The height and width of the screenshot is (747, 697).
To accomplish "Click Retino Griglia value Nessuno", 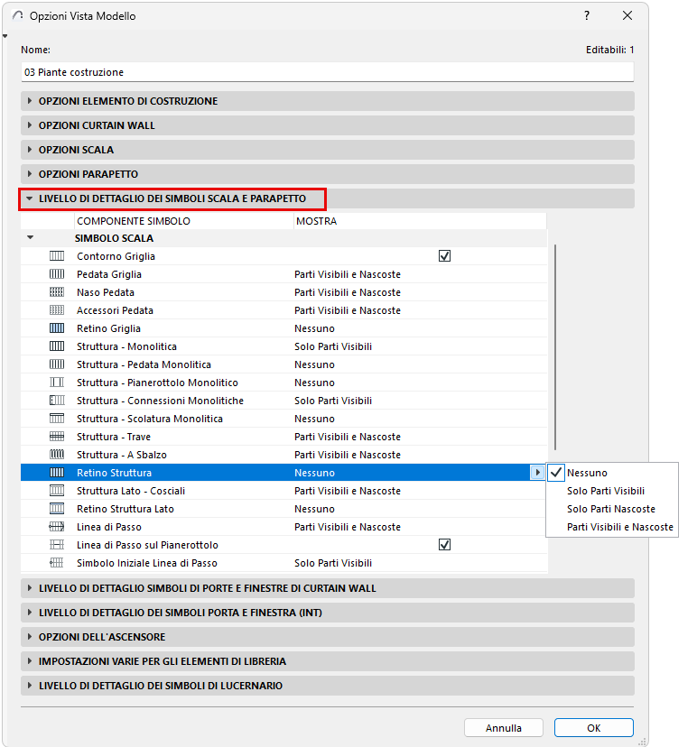I will [x=314, y=328].
